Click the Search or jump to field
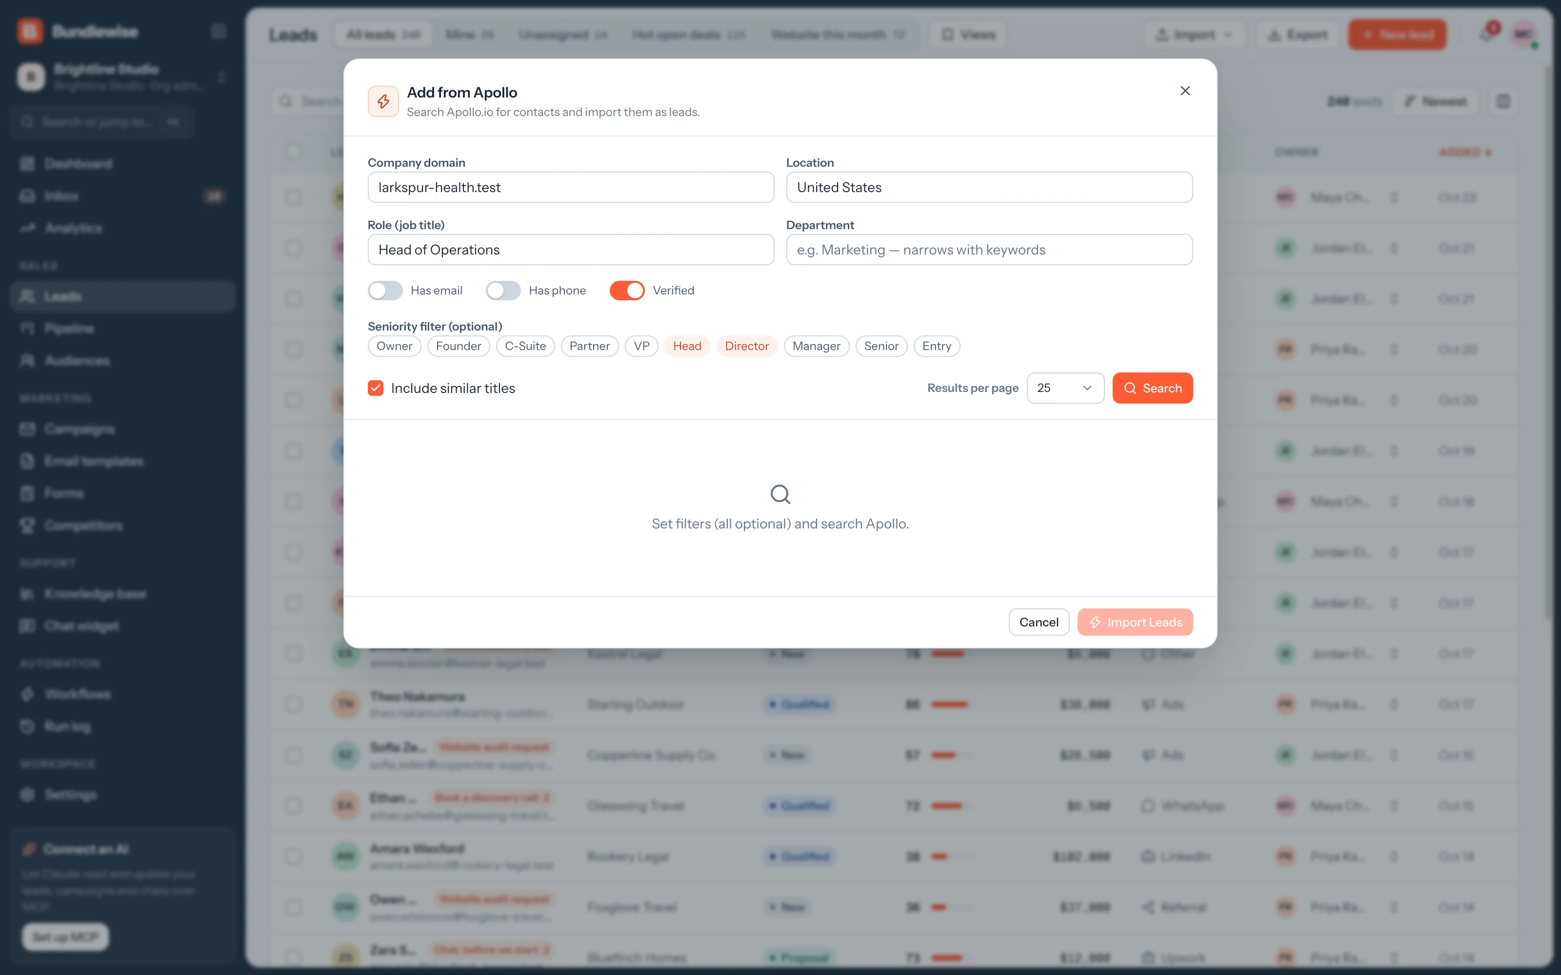 102,122
